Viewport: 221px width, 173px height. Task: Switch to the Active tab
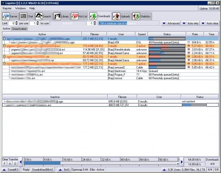[x=6, y=28]
